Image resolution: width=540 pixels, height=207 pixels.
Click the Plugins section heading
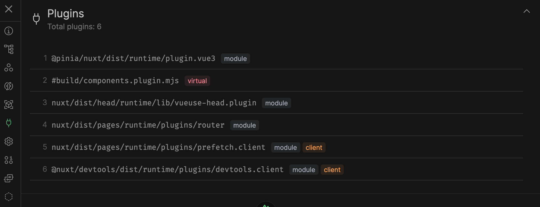[66, 14]
